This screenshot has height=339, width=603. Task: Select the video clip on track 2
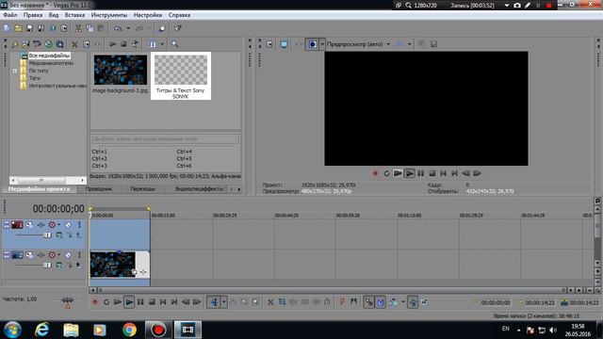click(120, 265)
